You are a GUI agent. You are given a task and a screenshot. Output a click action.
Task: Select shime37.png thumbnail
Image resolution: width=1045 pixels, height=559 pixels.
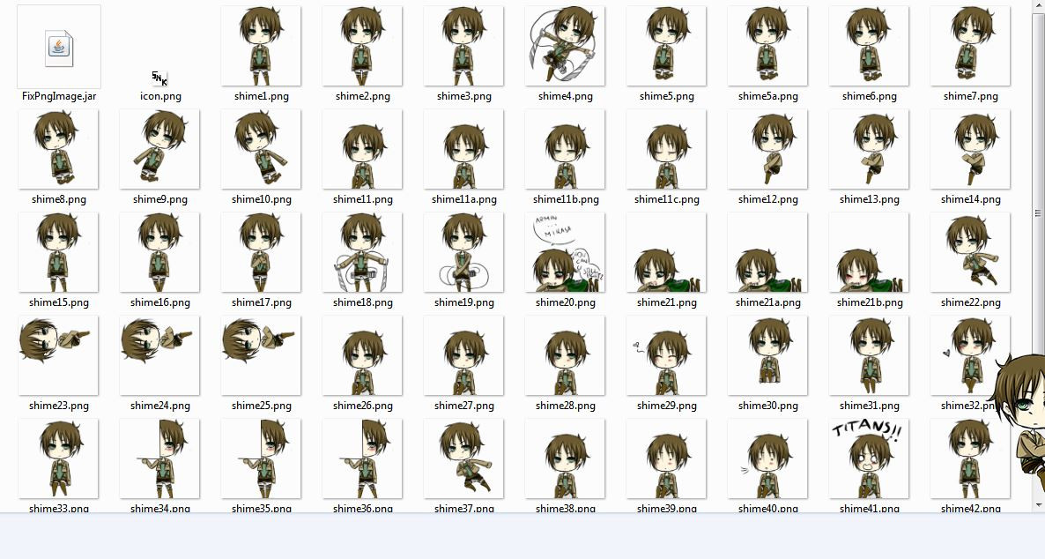click(463, 459)
